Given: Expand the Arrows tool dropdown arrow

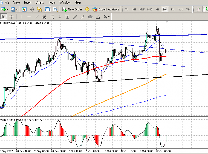Looking at the screenshot, I should pyautogui.click(x=109, y=17).
